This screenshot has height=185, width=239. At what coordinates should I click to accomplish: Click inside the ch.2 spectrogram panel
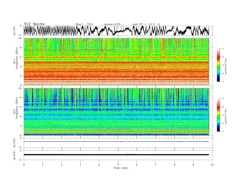(116, 112)
